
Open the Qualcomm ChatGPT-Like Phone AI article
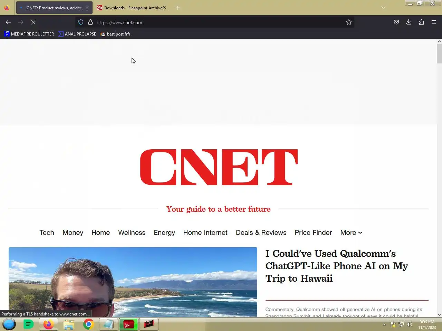(x=337, y=266)
